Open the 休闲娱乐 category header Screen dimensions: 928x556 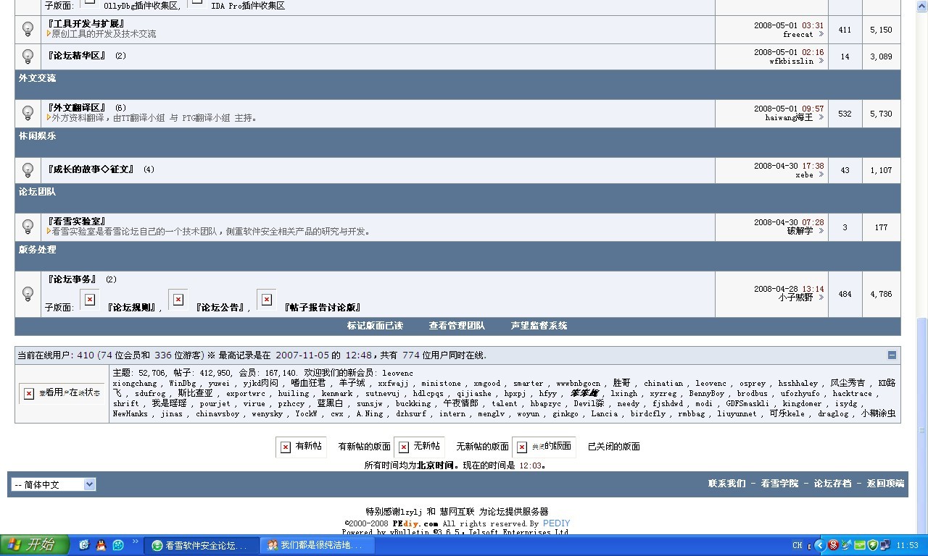point(38,136)
